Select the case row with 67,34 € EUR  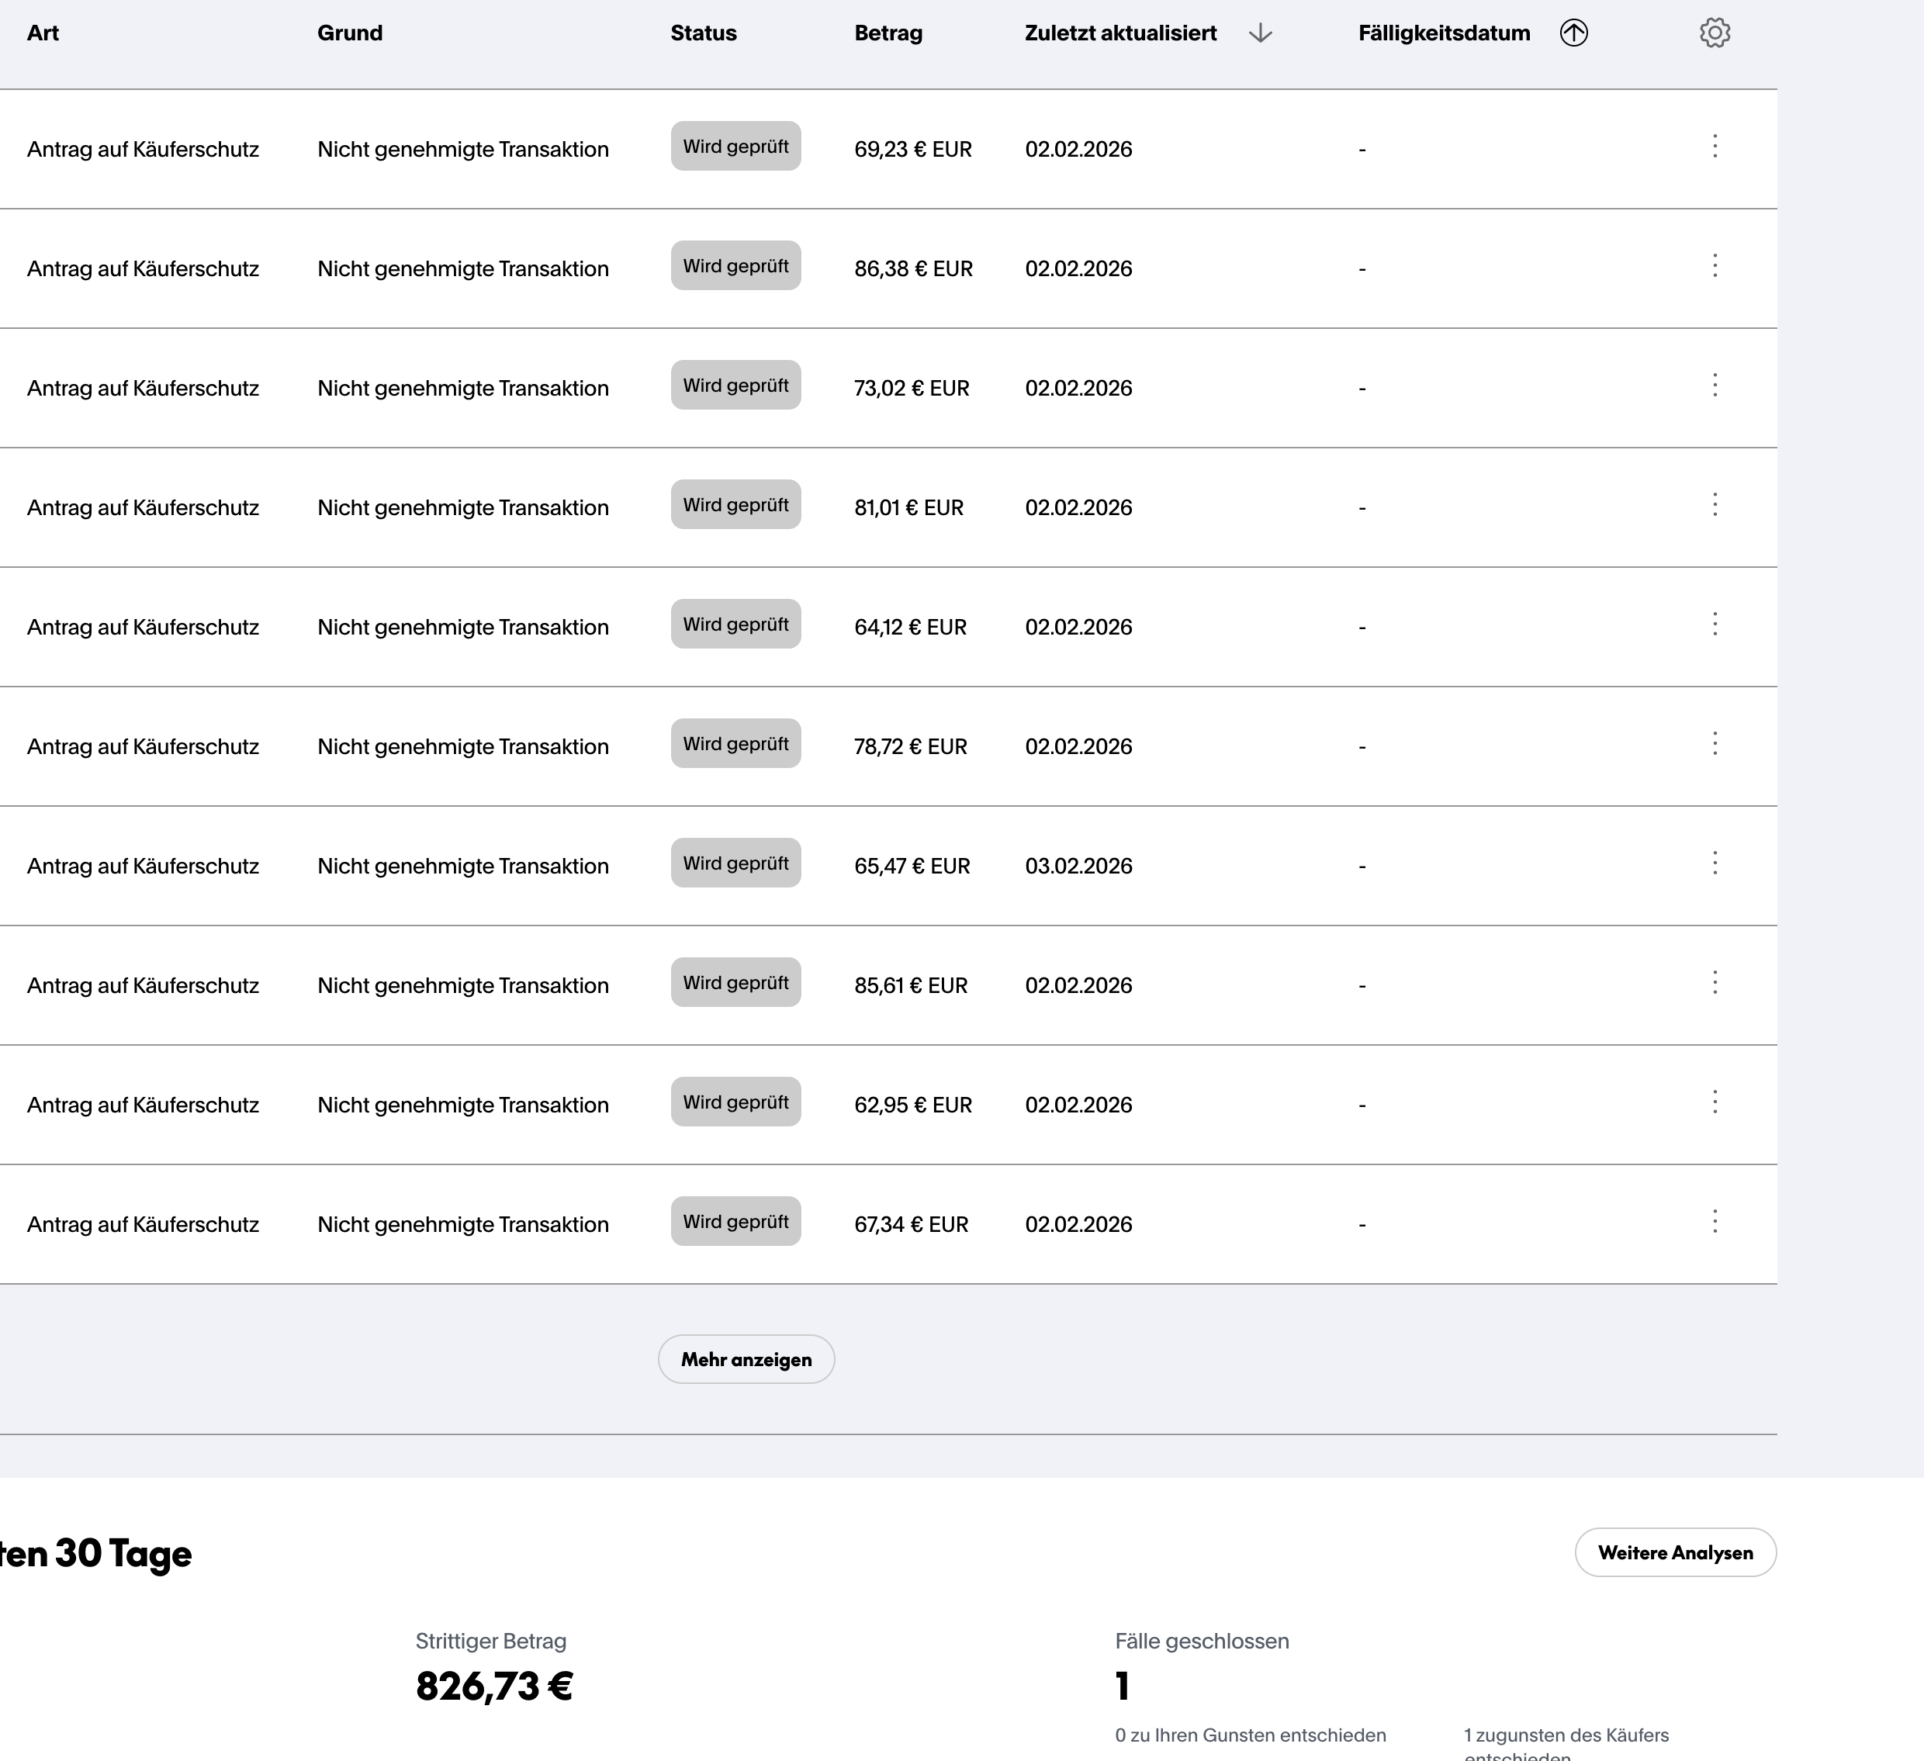(911, 1225)
